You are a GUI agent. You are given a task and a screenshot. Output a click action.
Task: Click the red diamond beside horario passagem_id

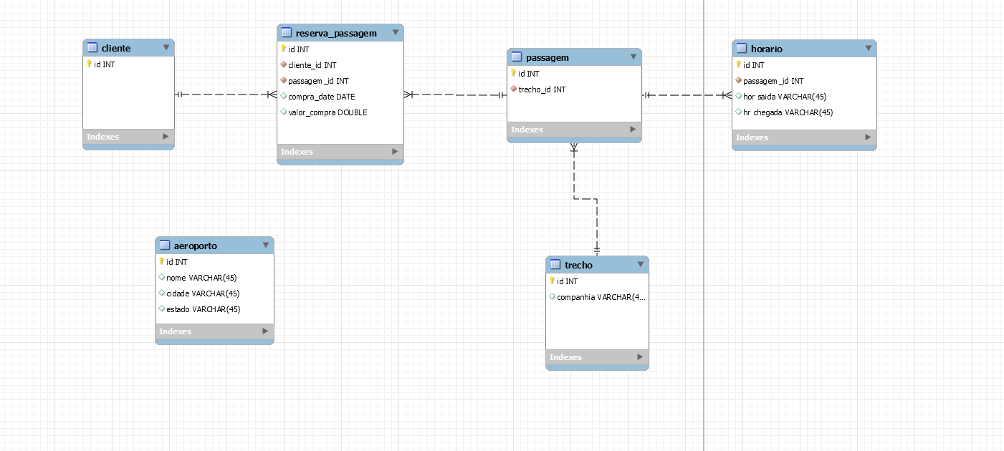coord(739,80)
